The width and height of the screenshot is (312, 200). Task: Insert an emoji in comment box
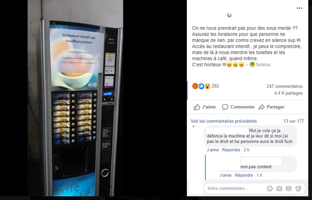(x=270, y=188)
